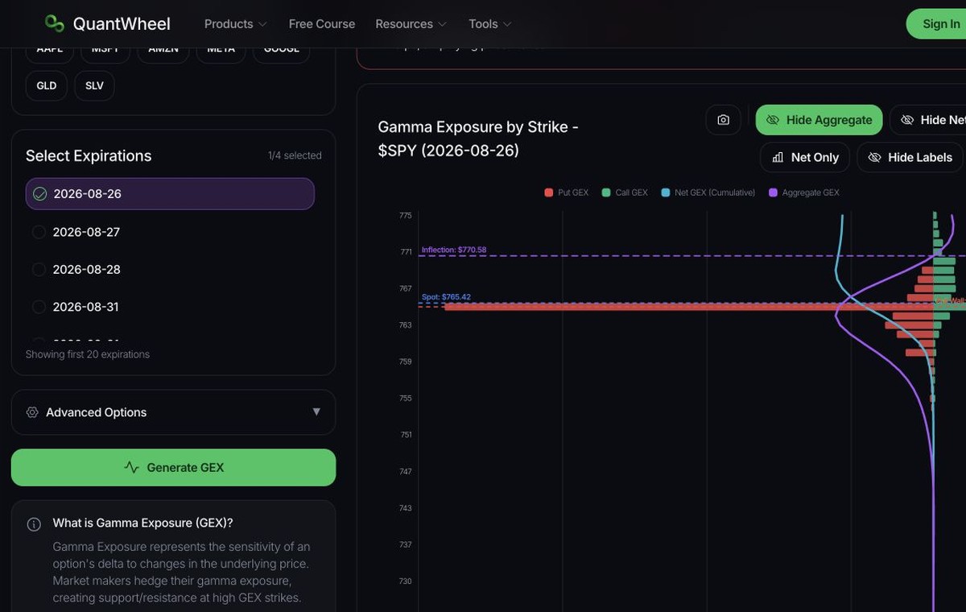Open the QuantWheel home link
The height and width of the screenshot is (612, 966).
[107, 24]
